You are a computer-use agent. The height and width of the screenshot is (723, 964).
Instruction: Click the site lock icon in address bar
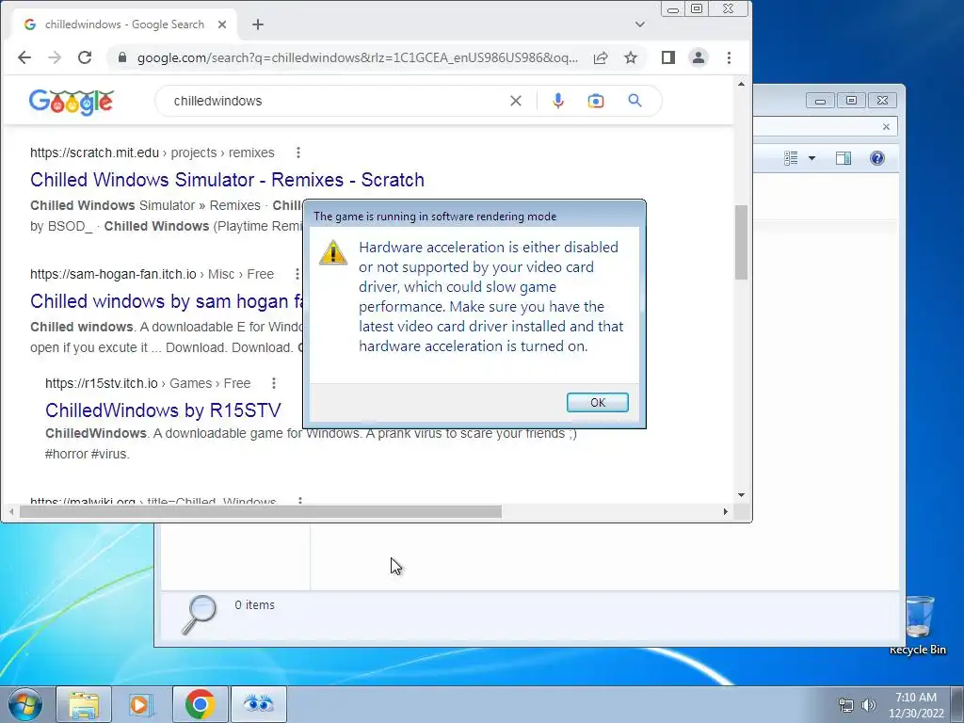tap(122, 57)
